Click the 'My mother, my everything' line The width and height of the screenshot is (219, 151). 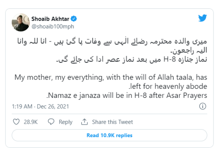coord(109,78)
